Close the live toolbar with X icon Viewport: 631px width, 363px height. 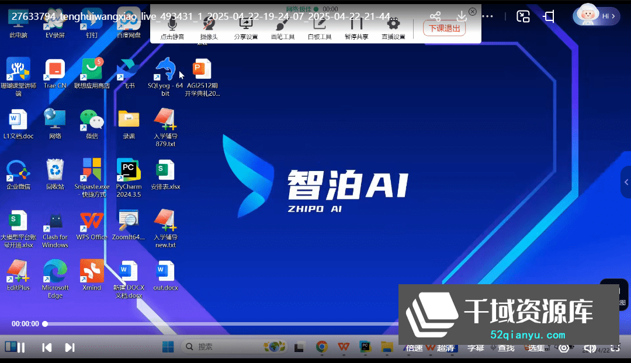tap(473, 12)
